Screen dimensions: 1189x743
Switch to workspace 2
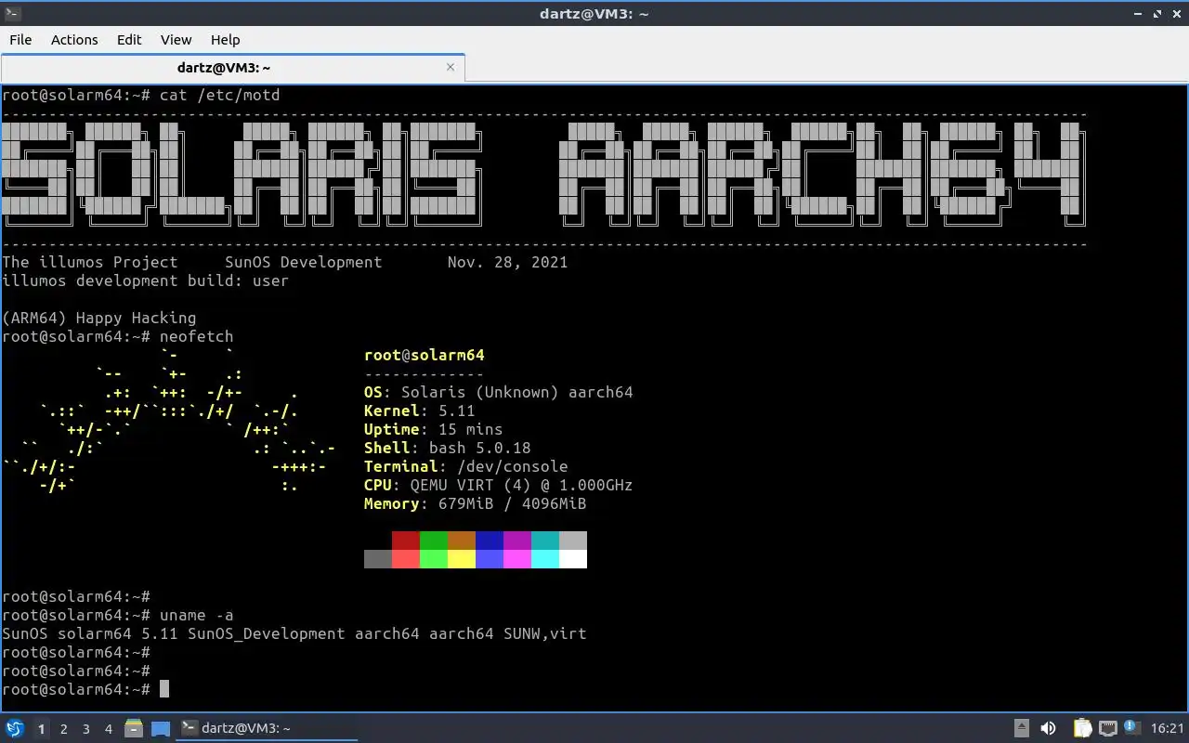coord(63,729)
